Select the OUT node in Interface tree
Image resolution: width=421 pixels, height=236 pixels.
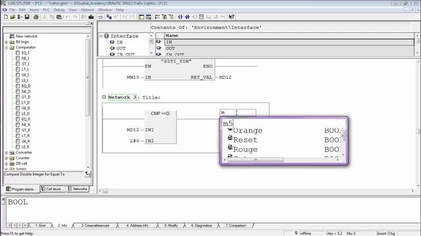(x=121, y=49)
